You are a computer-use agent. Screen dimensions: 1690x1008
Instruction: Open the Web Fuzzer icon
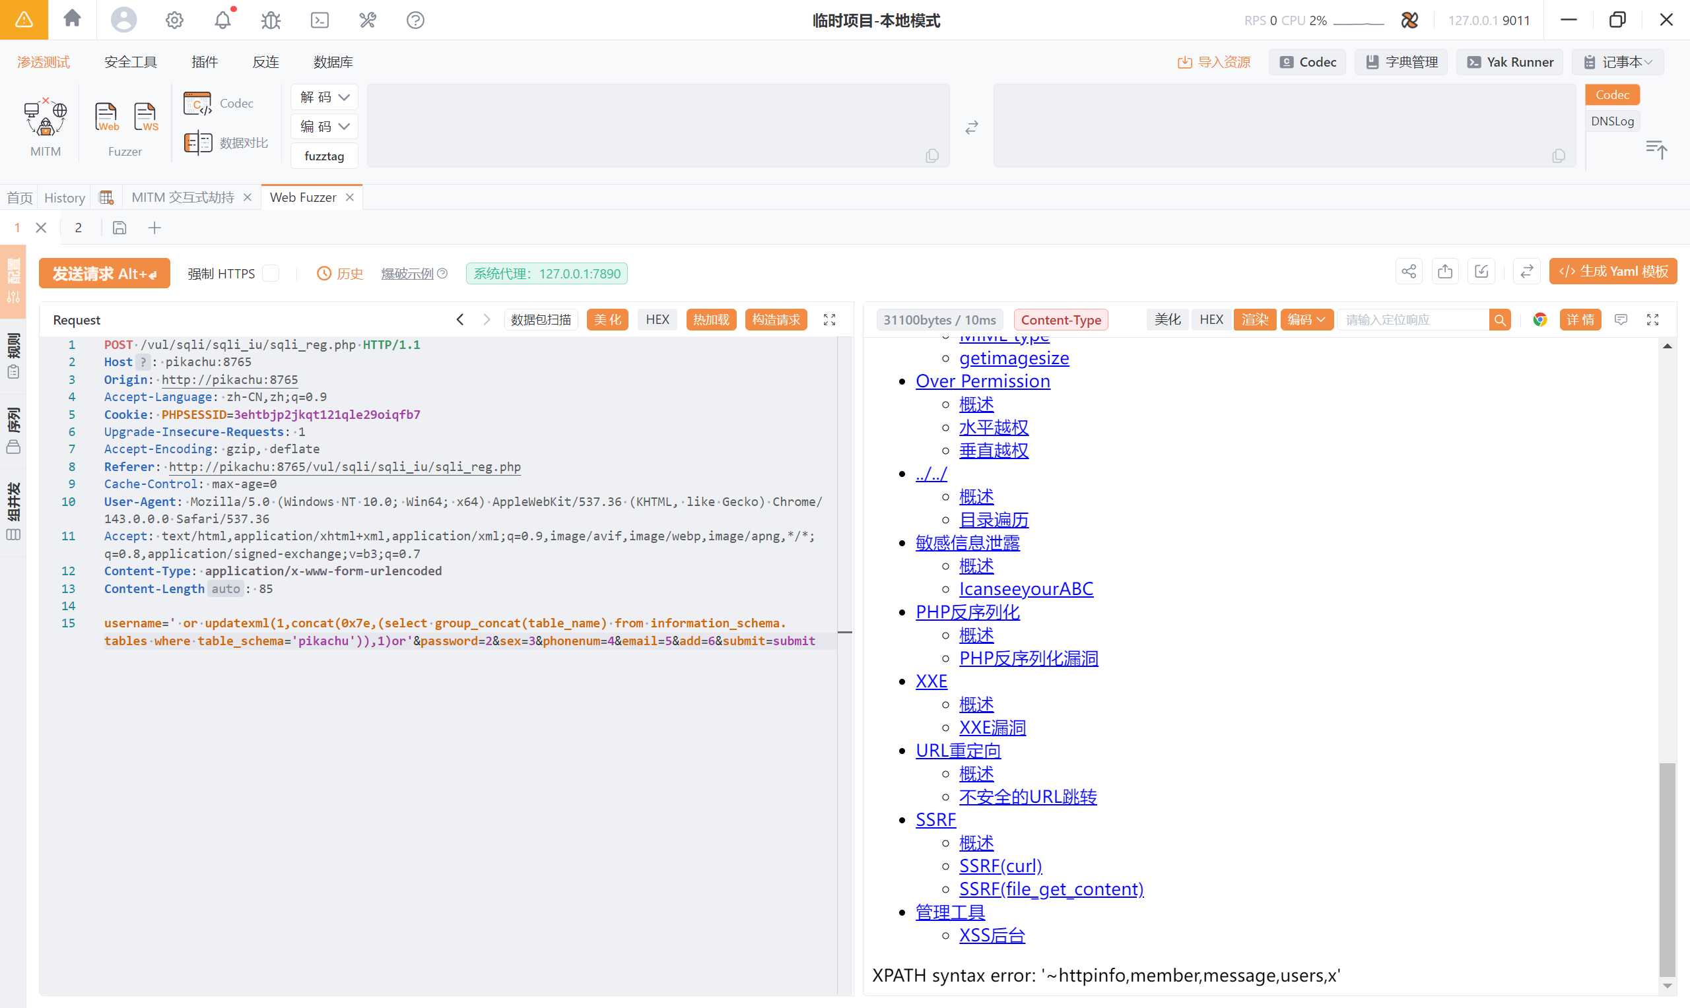[106, 117]
